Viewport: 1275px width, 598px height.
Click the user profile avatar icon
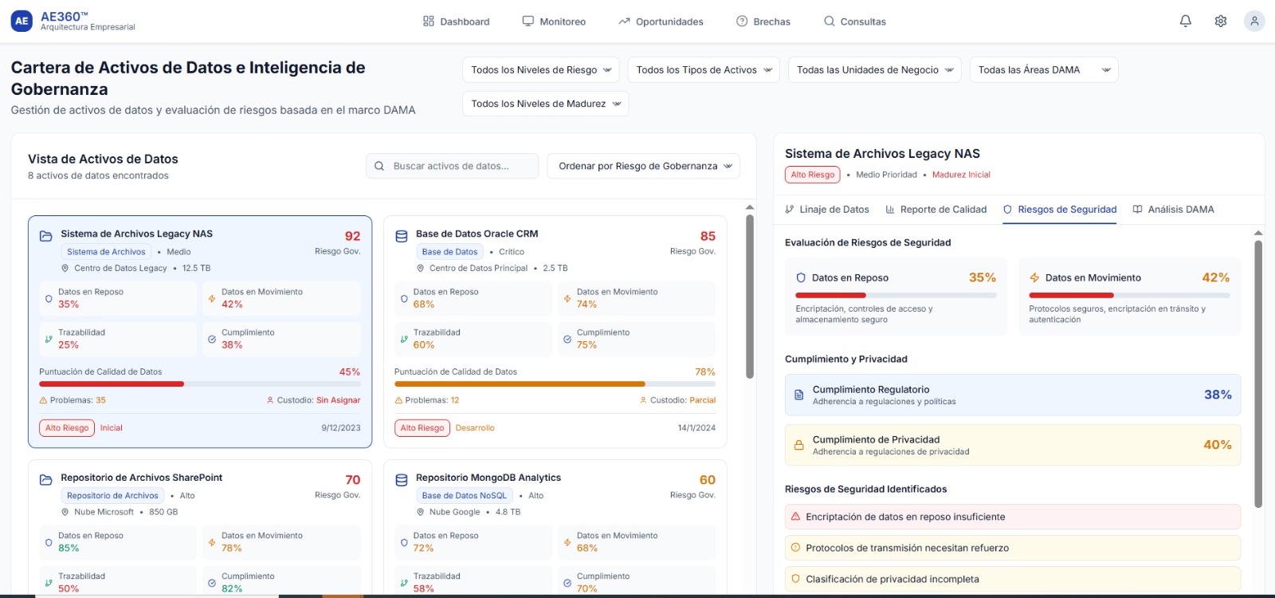coord(1254,22)
